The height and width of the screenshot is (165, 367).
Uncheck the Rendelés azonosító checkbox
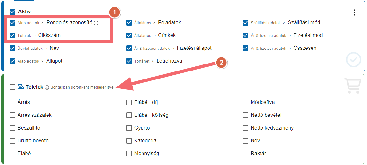point(12,23)
